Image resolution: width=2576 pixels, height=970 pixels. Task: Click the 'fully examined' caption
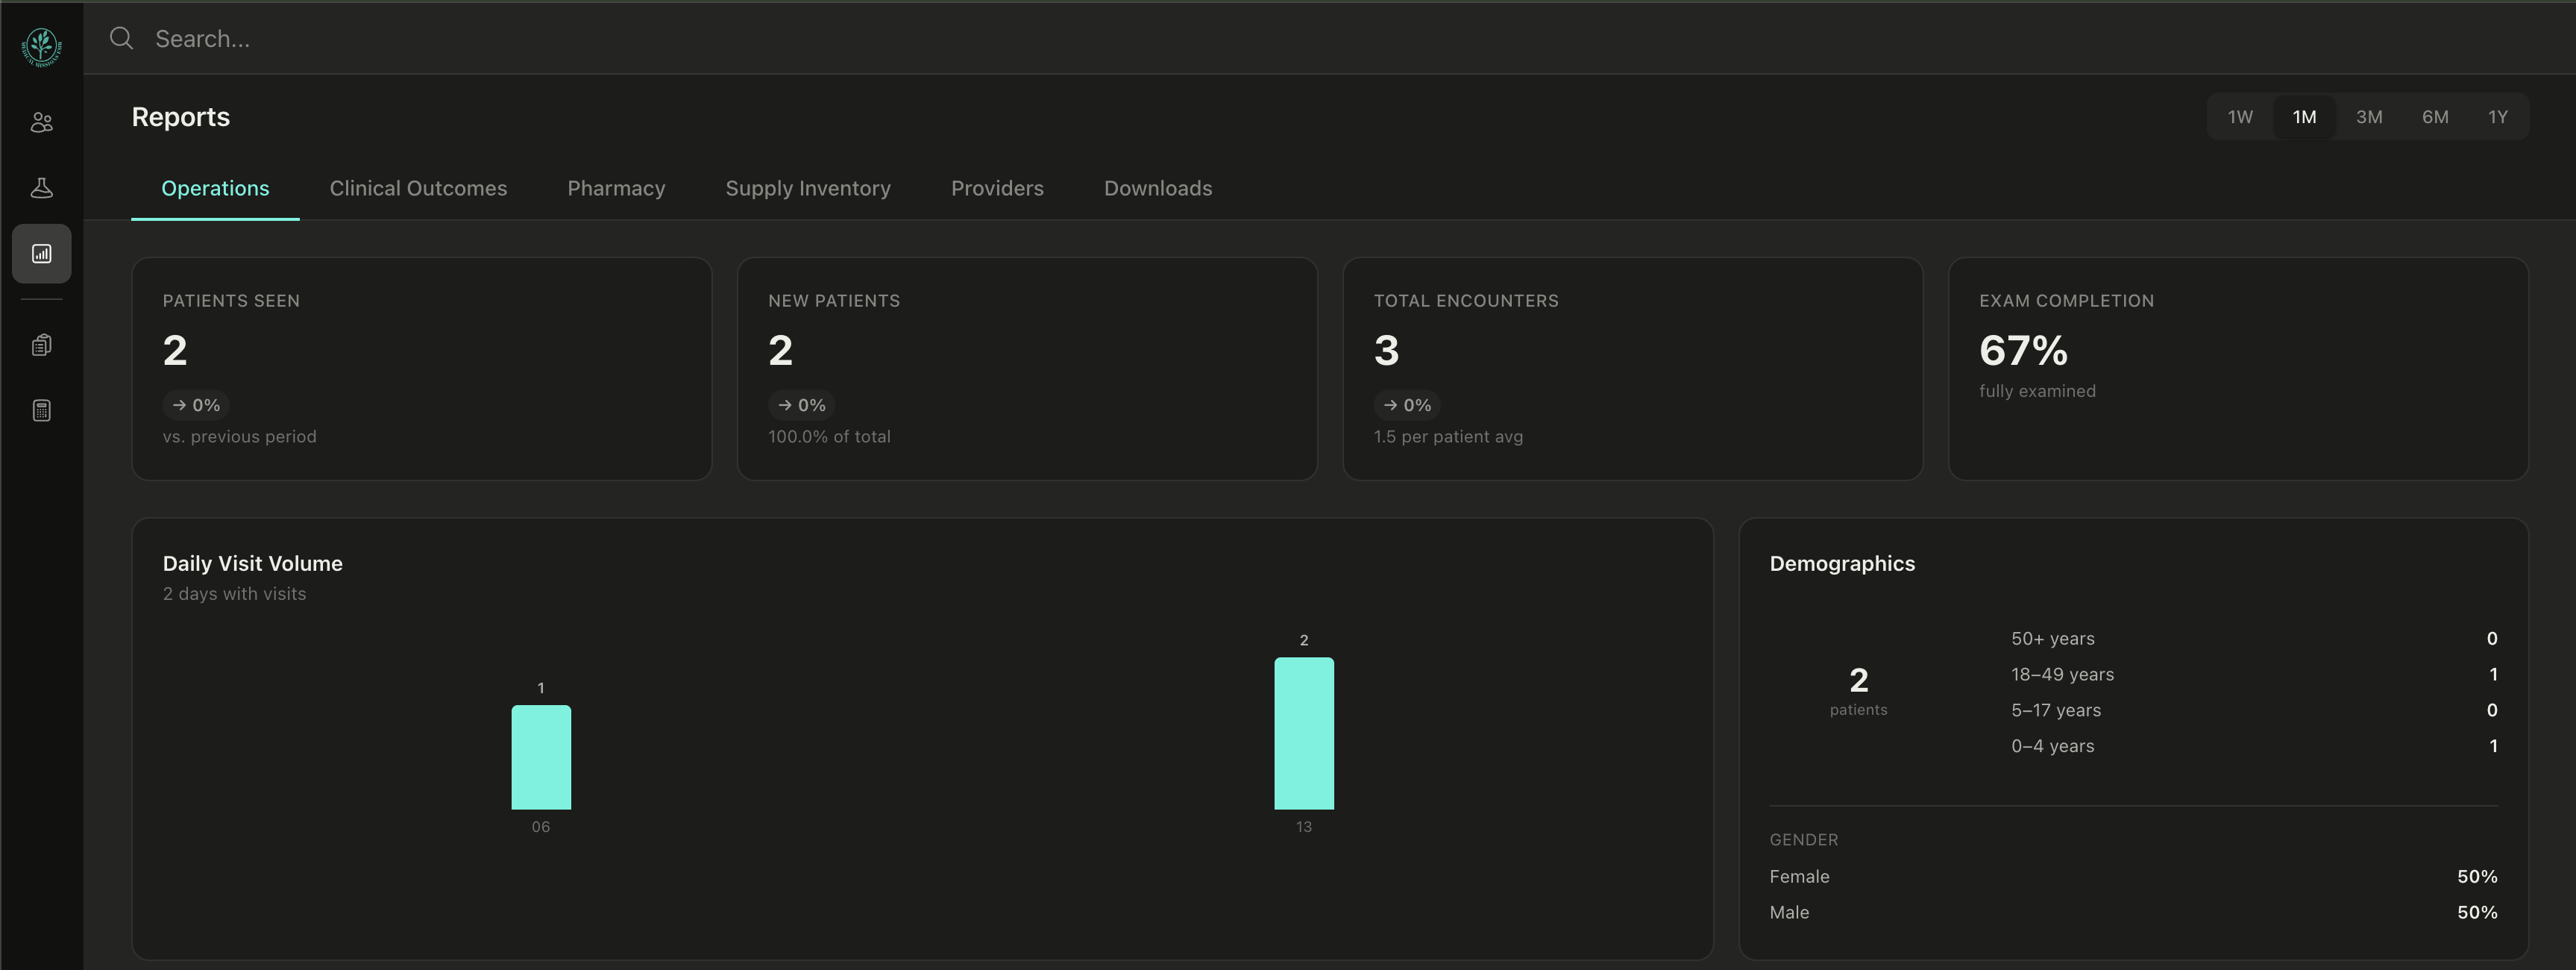[x=2037, y=391]
